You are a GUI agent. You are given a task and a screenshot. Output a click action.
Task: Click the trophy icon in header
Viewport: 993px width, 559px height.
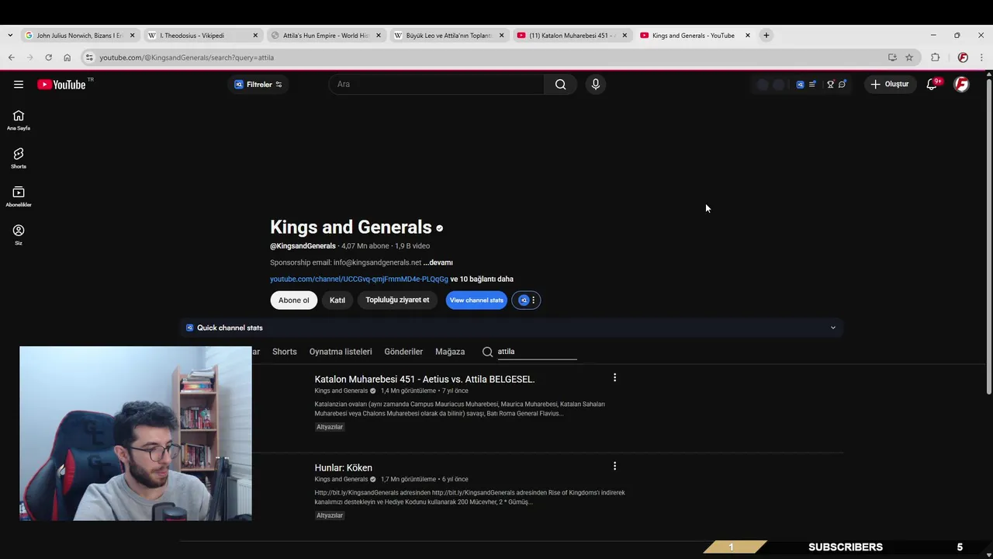(x=830, y=84)
